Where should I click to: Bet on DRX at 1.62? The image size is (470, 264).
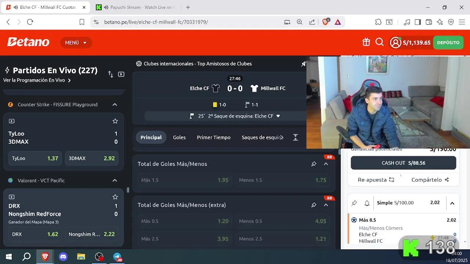point(35,234)
